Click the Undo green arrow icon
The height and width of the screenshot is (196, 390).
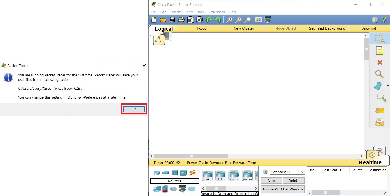tap(209, 20)
